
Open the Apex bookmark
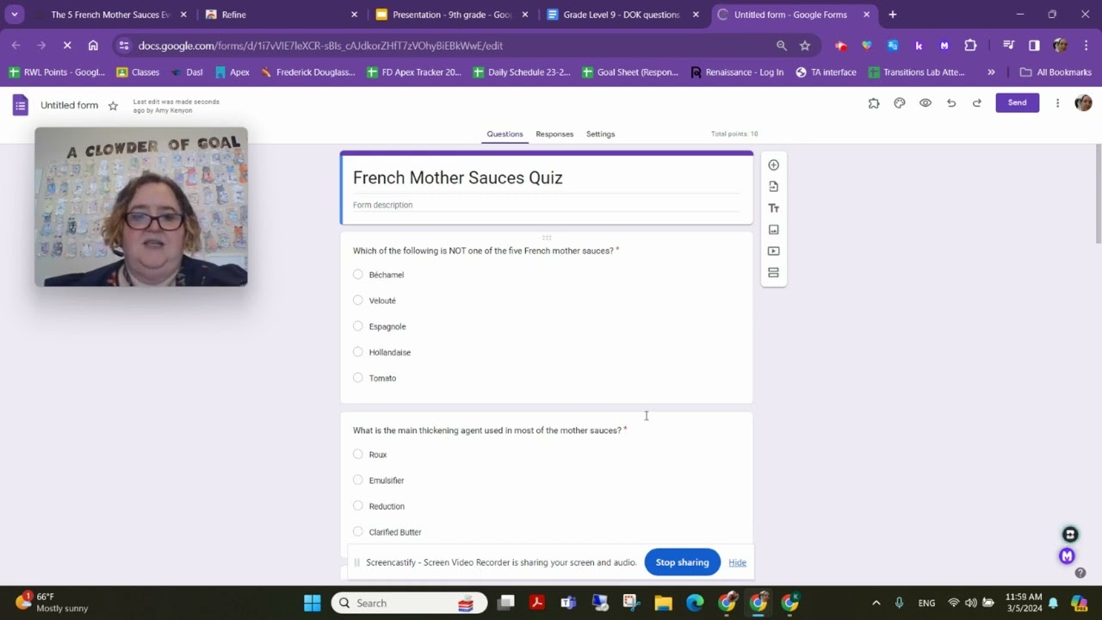[x=232, y=72]
